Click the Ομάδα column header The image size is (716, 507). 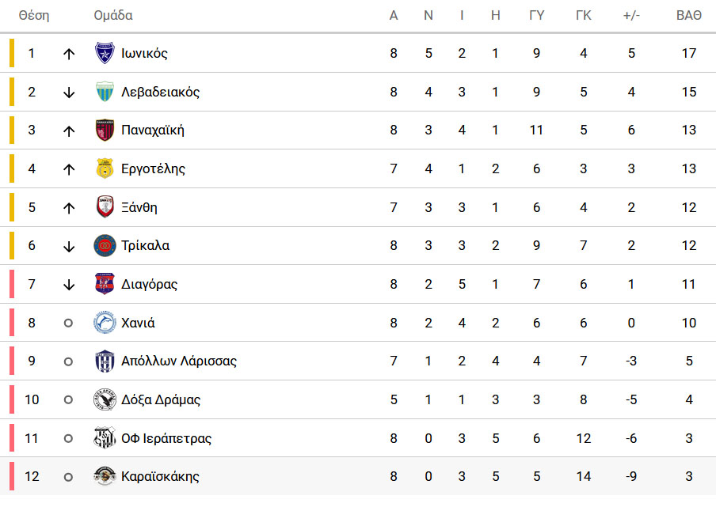(113, 16)
